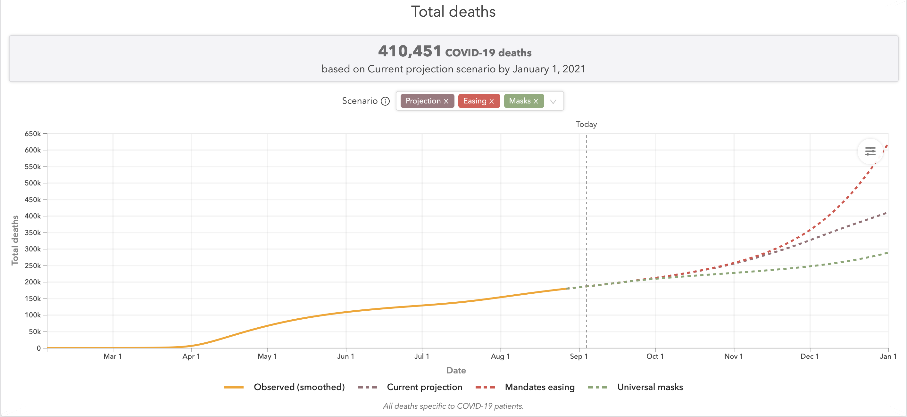Toggle Universal masks legend entry
Image resolution: width=907 pixels, height=417 pixels.
(650, 387)
